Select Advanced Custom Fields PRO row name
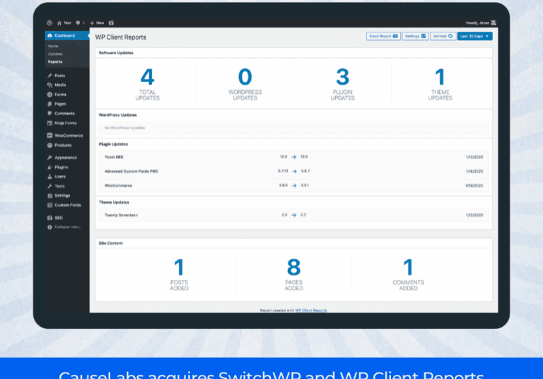The image size is (543, 379). (x=132, y=172)
